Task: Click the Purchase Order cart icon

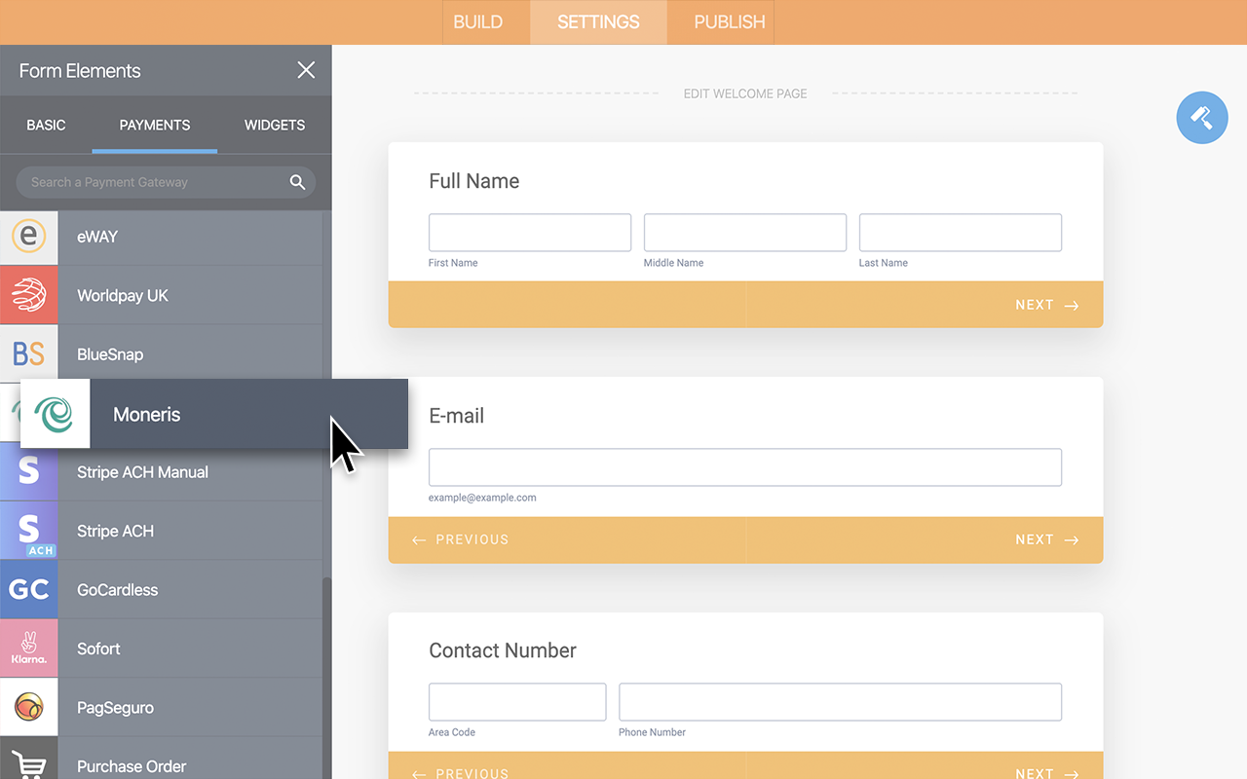Action: (x=28, y=765)
